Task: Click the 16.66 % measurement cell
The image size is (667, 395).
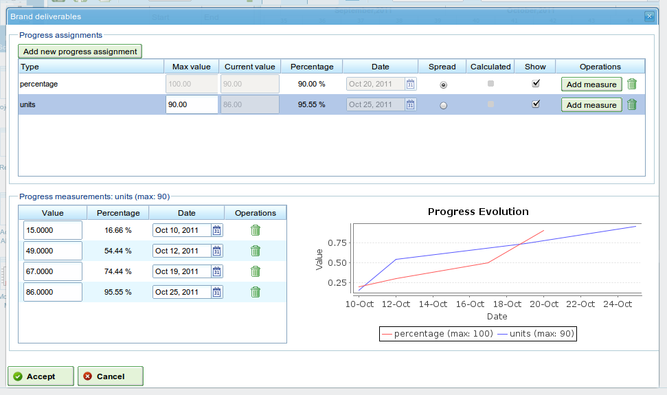Action: (x=118, y=230)
